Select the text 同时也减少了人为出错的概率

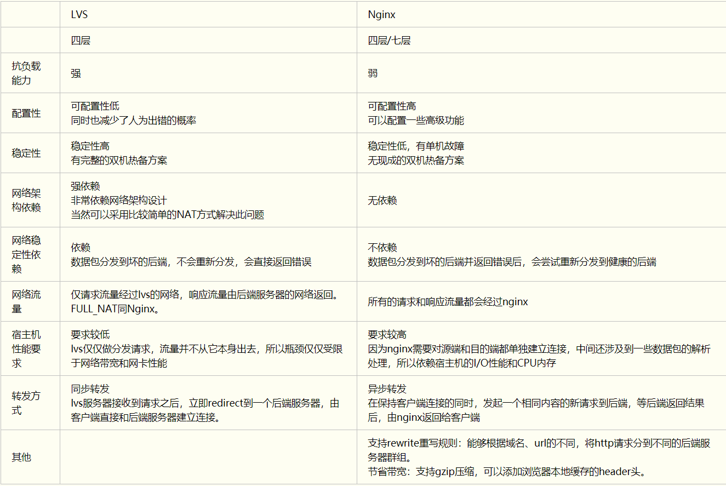[x=134, y=120]
